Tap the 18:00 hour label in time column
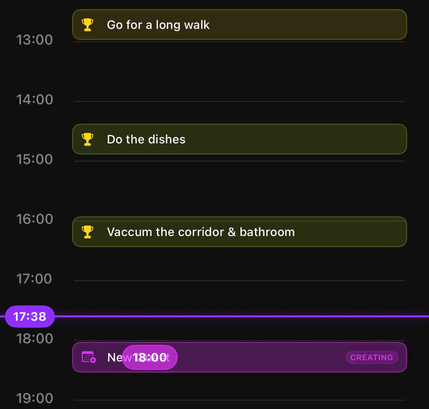Viewport: 429px width, 409px height. coord(34,338)
